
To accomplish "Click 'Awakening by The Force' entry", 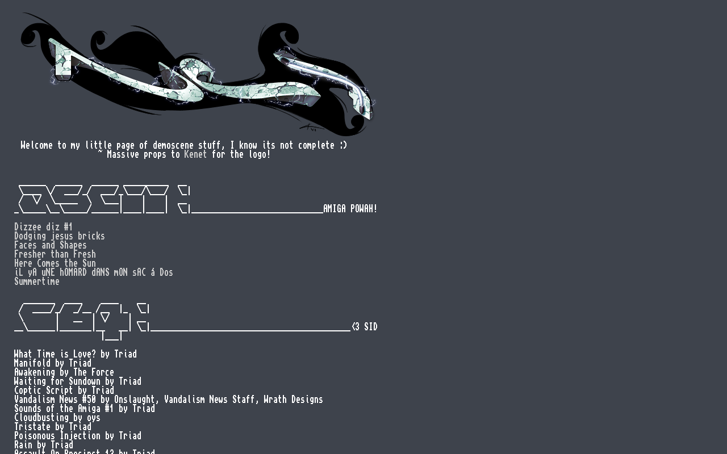I will coord(64,372).
